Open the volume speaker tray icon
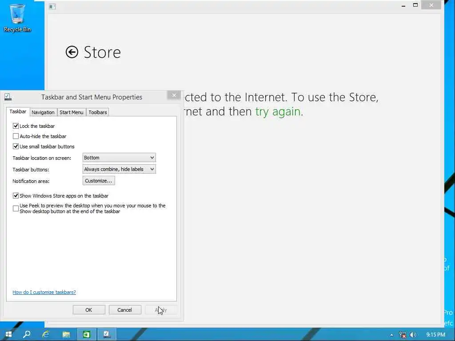This screenshot has height=341, width=455. point(413,335)
